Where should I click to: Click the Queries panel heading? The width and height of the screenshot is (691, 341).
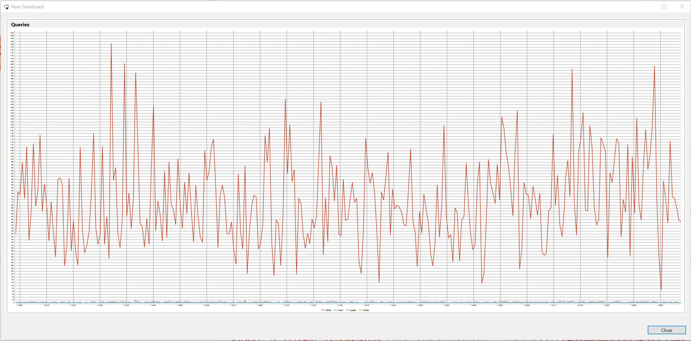pyautogui.click(x=20, y=25)
